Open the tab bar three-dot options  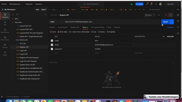coord(144,10)
